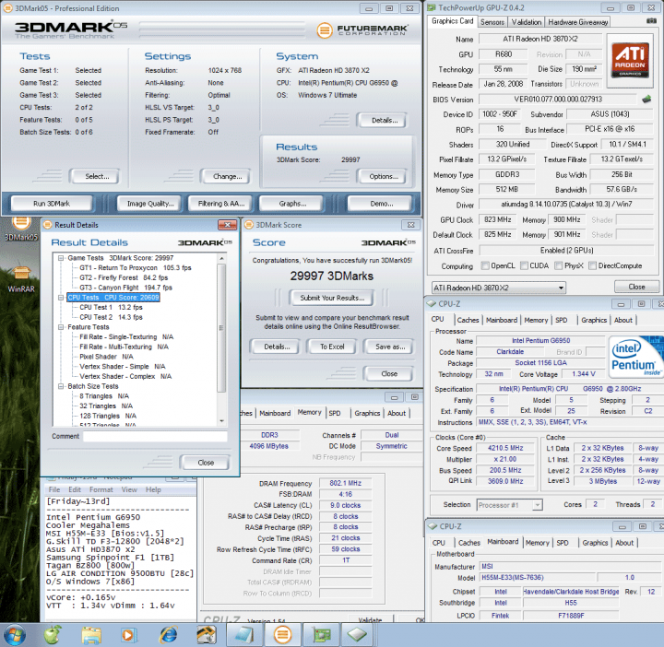Click the green apple taskbar icon

pos(53,635)
